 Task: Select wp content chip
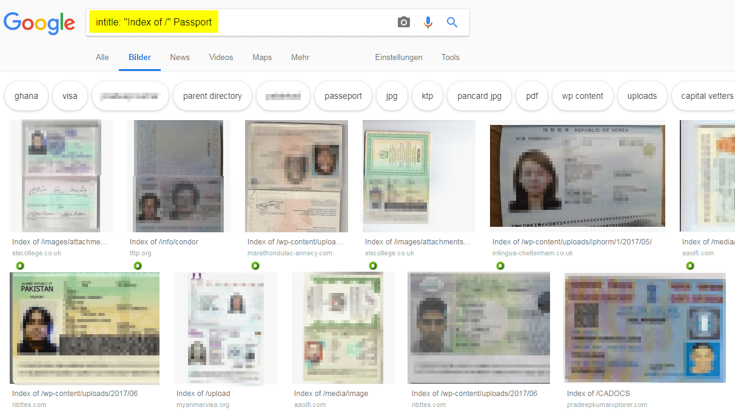pos(583,96)
